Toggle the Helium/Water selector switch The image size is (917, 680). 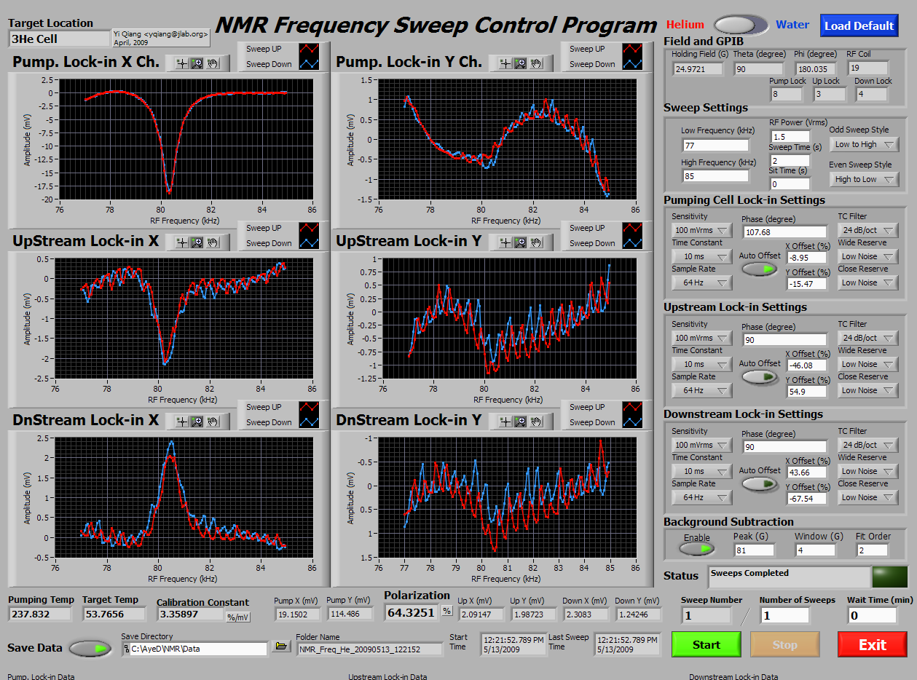coord(741,25)
